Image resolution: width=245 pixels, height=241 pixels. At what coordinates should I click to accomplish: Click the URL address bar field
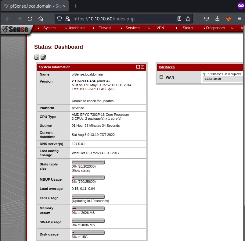coord(122,19)
